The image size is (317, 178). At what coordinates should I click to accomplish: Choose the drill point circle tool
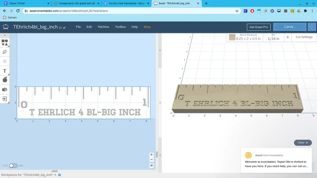(x=4, y=61)
